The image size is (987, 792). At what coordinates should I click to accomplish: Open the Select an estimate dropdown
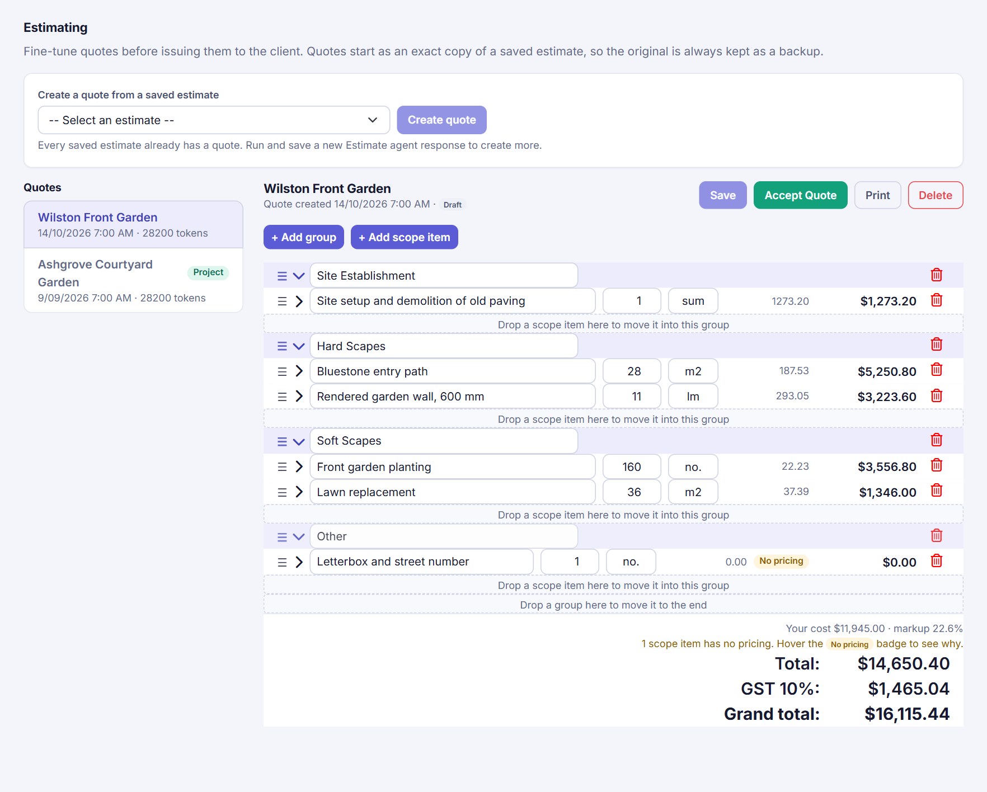pos(214,120)
